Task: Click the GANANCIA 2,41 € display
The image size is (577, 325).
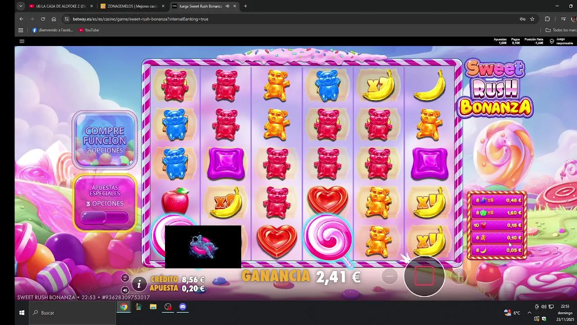Action: (301, 277)
